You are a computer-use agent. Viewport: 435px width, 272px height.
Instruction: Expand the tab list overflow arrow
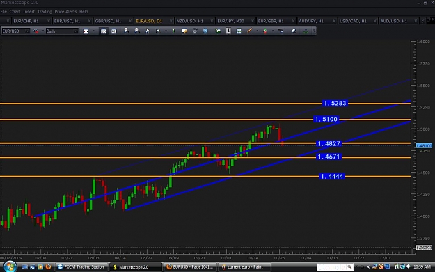[x=422, y=21]
